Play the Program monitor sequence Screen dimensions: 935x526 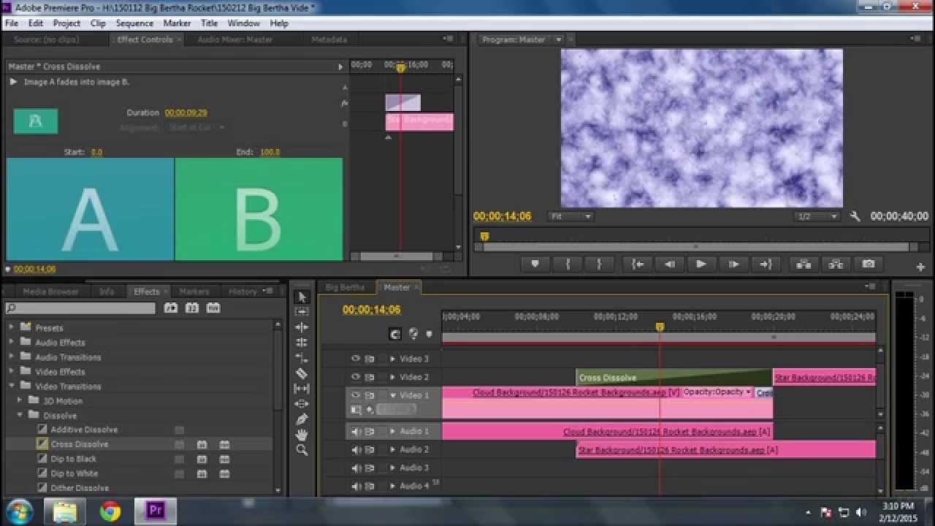(701, 264)
